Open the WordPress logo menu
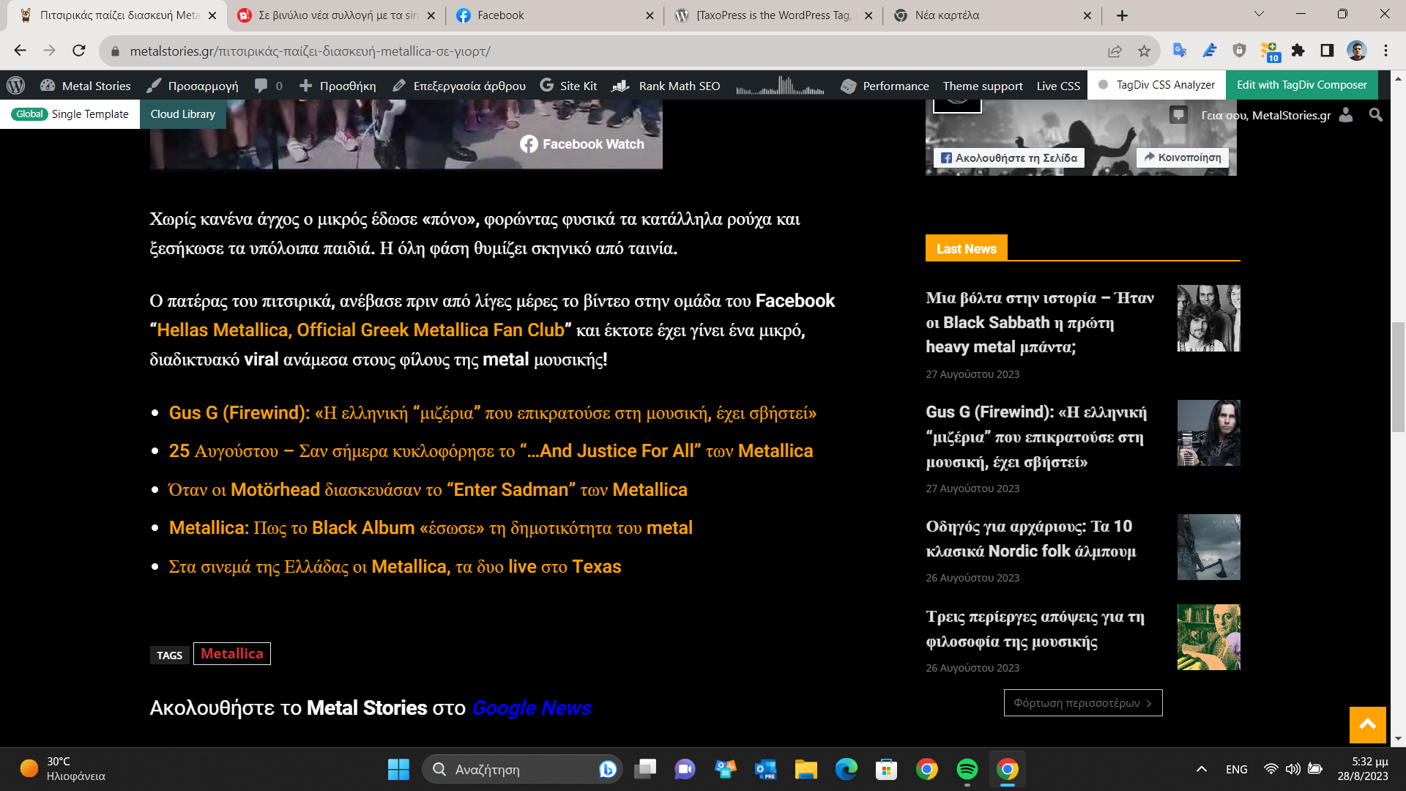1406x791 pixels. tap(15, 86)
